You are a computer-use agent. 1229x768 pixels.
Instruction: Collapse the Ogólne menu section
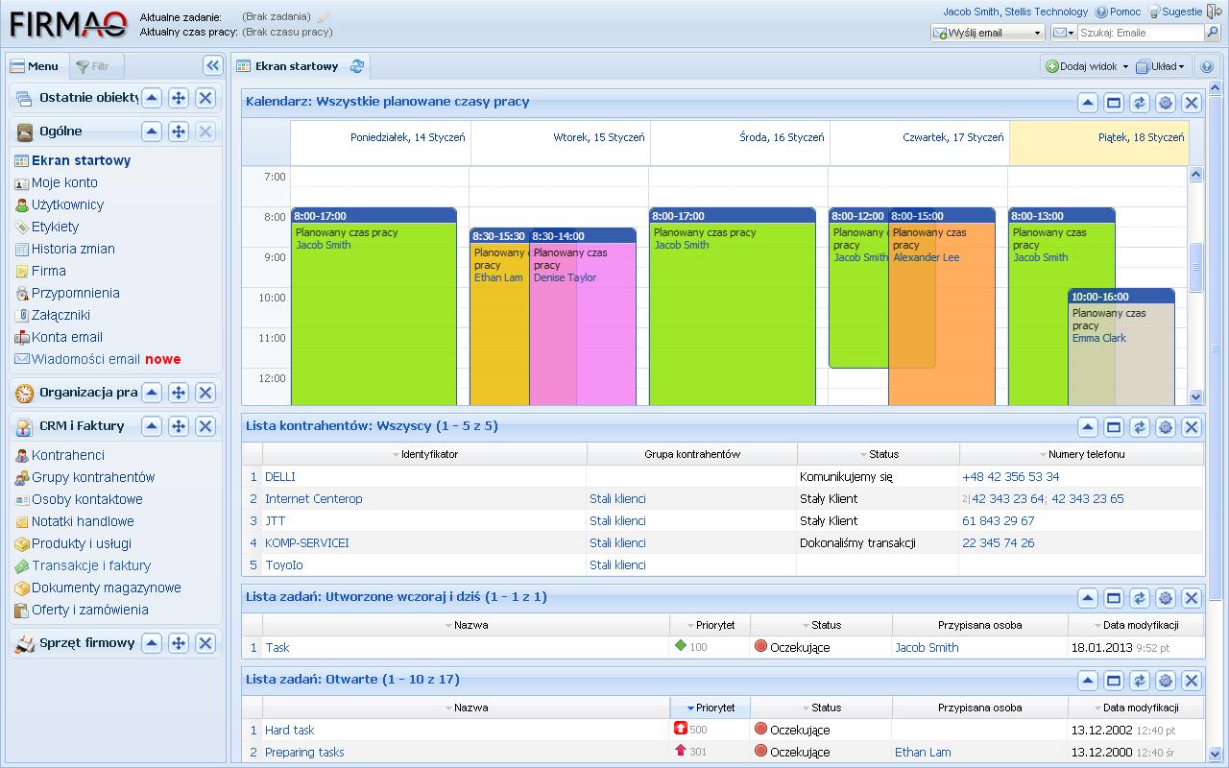point(152,132)
